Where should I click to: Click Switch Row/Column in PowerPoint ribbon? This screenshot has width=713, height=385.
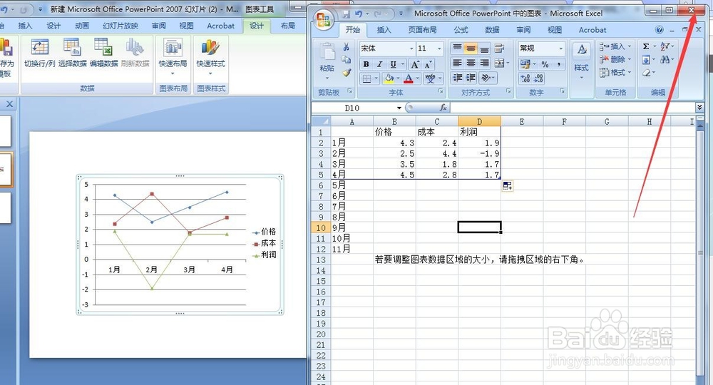[39, 53]
